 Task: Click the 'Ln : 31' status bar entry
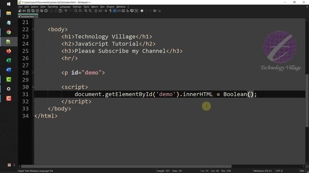(x=205, y=171)
